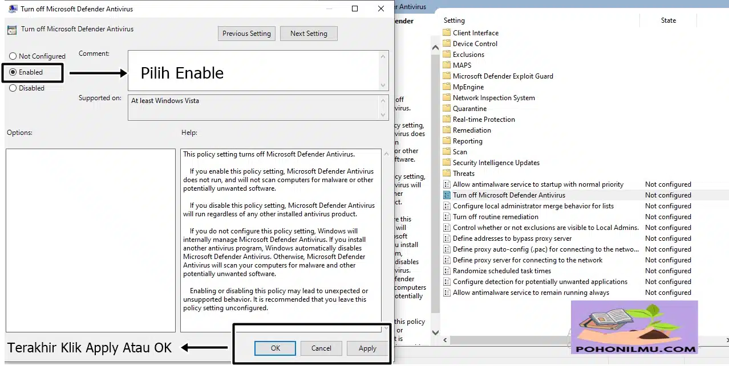Select Microsoft Defender Exploit Guard folder icon
Viewport: 729px width, 366px height.
coord(447,76)
